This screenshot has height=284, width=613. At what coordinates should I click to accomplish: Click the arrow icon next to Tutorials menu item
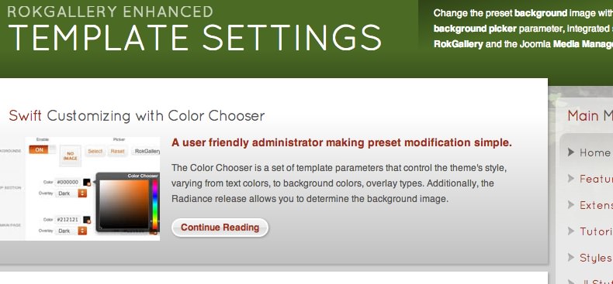(571, 231)
